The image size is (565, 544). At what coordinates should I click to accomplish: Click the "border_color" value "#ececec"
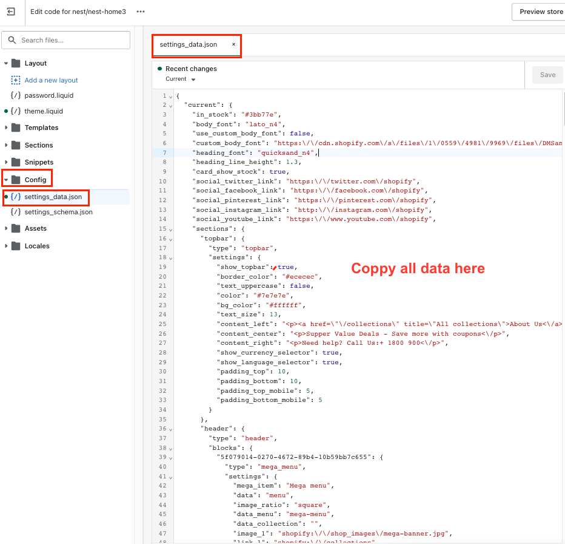300,277
